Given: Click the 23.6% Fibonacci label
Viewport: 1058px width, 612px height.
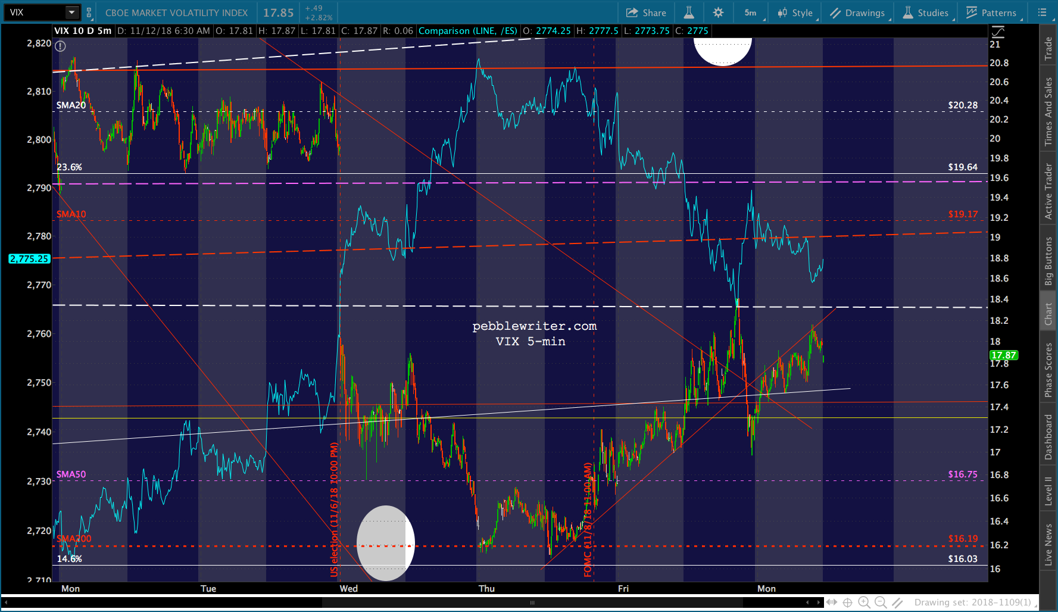Looking at the screenshot, I should [x=69, y=167].
